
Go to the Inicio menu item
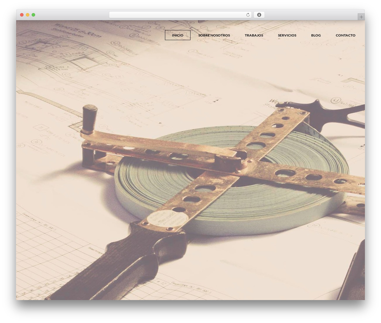coord(178,35)
